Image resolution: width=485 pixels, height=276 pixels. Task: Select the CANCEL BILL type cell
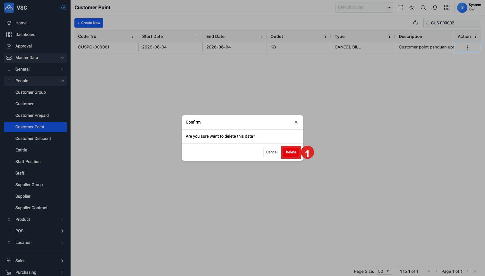point(363,47)
